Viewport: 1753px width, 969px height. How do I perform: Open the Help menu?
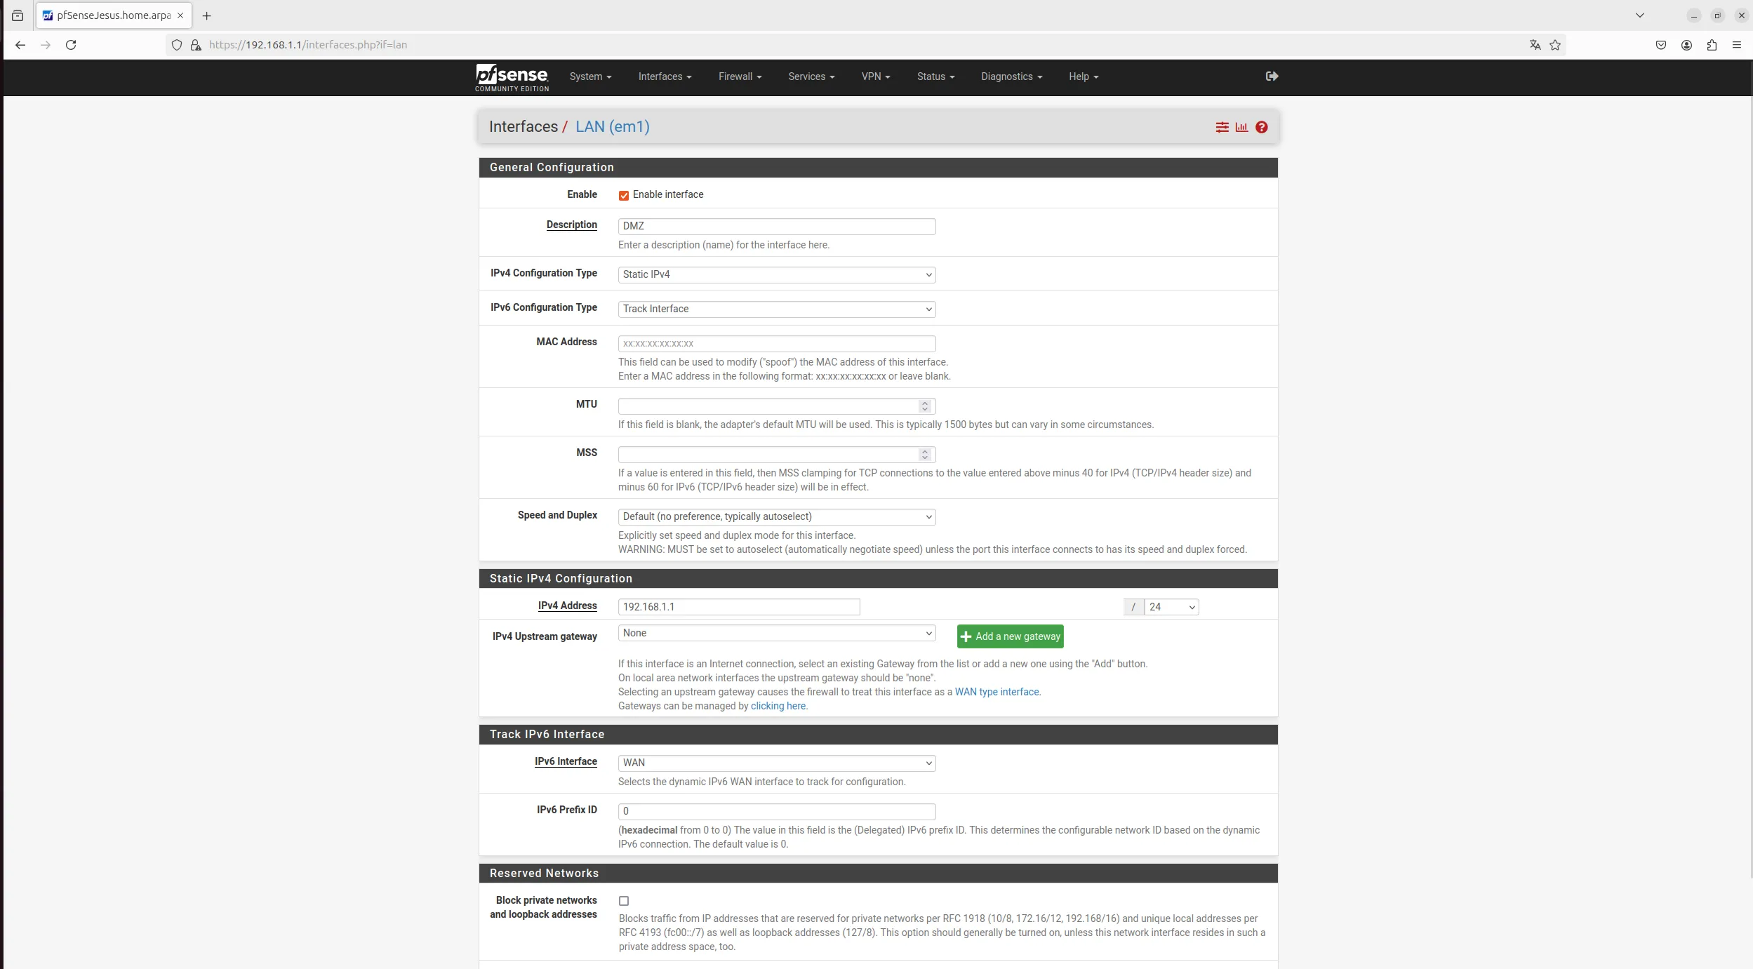1084,76
